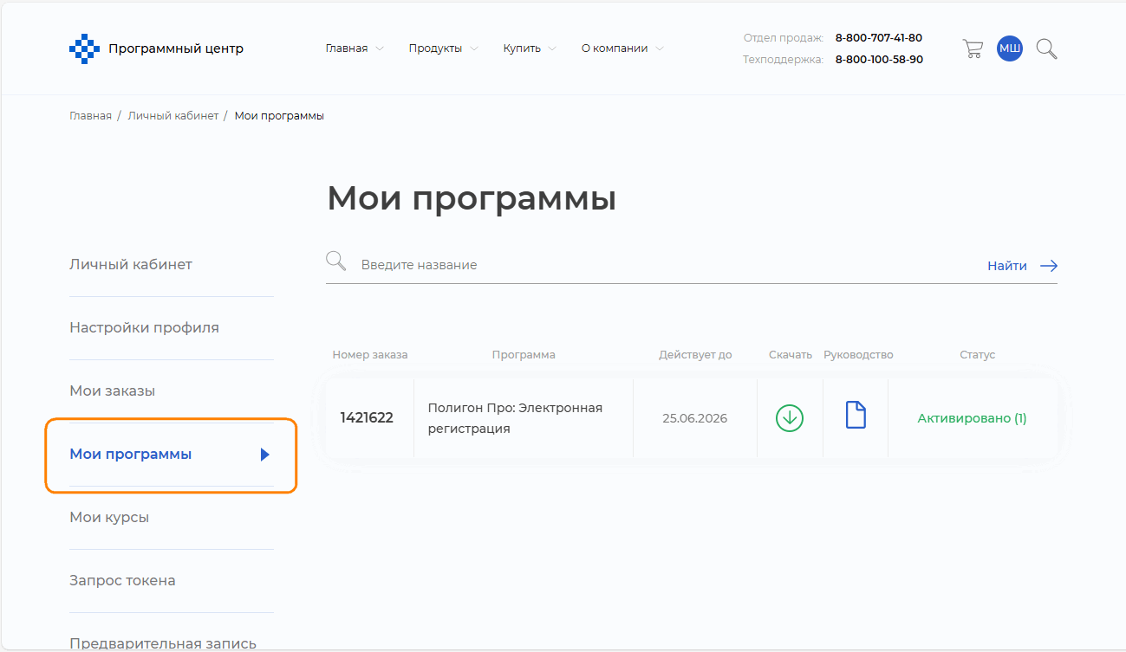1126x652 pixels.
Task: Click the Действует до column header
Action: pyautogui.click(x=695, y=355)
